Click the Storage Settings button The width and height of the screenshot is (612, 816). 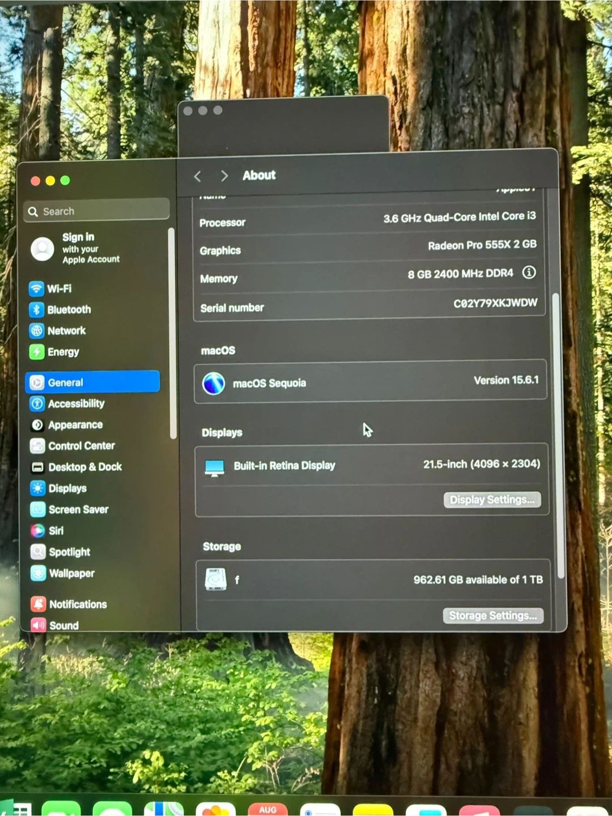click(492, 616)
